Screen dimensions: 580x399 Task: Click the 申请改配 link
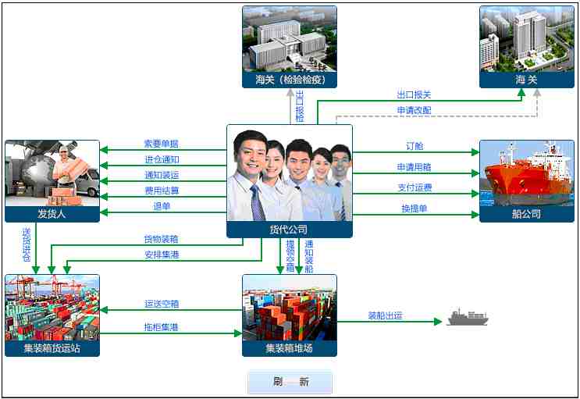(414, 110)
